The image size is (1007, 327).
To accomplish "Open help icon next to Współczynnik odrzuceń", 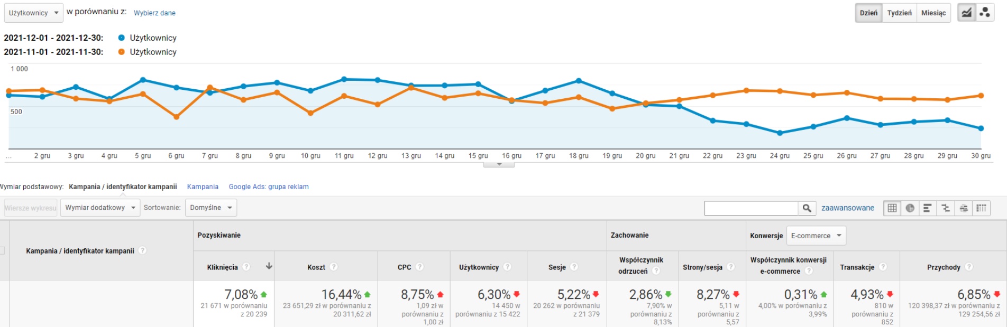I will [x=656, y=270].
